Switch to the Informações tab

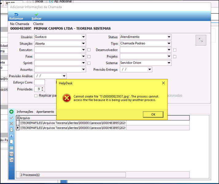pyautogui.click(x=25, y=112)
